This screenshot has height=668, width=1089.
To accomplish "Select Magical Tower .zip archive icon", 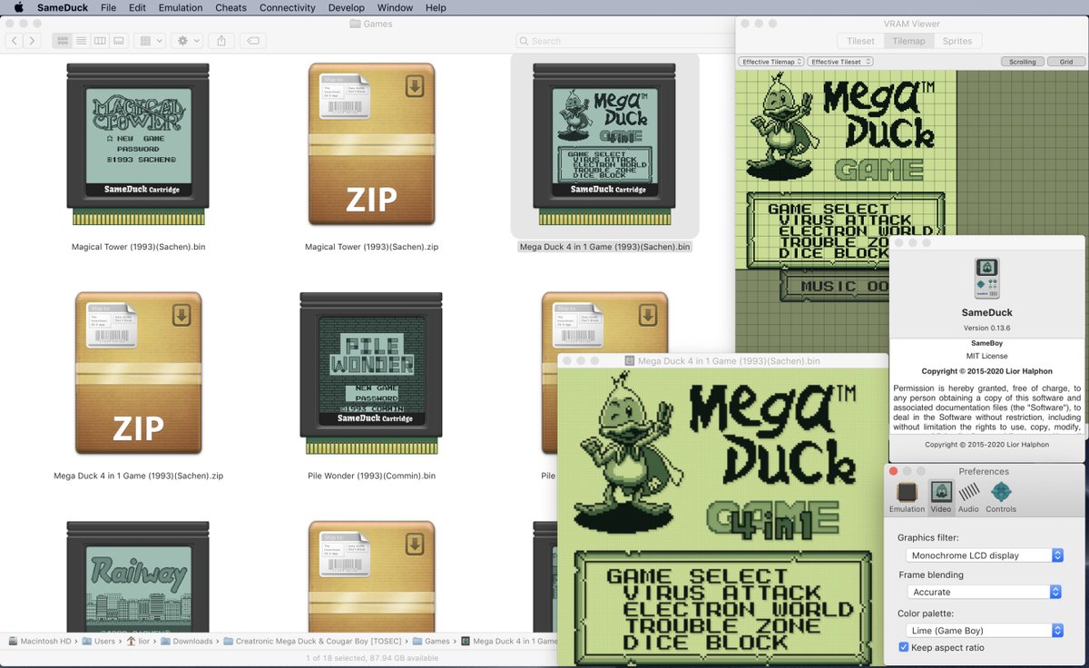I will (x=371, y=144).
